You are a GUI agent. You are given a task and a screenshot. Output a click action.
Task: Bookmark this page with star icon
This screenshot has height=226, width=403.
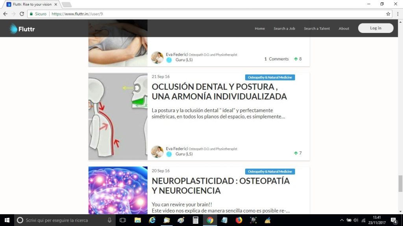[388, 14]
